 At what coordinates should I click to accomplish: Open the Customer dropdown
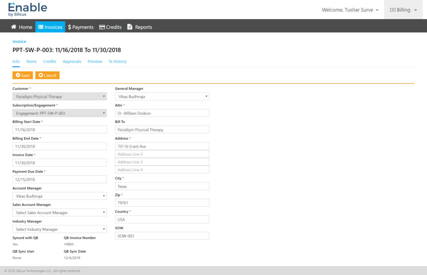(60, 97)
